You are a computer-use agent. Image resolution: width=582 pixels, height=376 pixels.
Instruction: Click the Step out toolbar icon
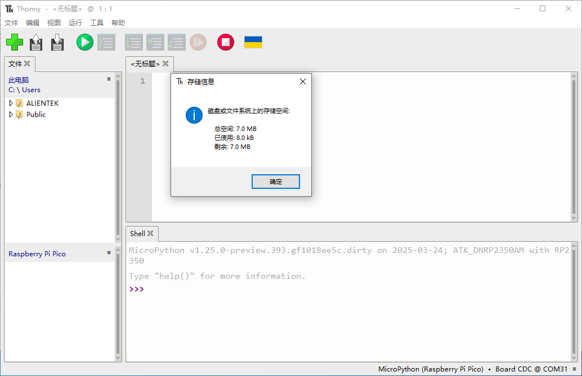(177, 42)
